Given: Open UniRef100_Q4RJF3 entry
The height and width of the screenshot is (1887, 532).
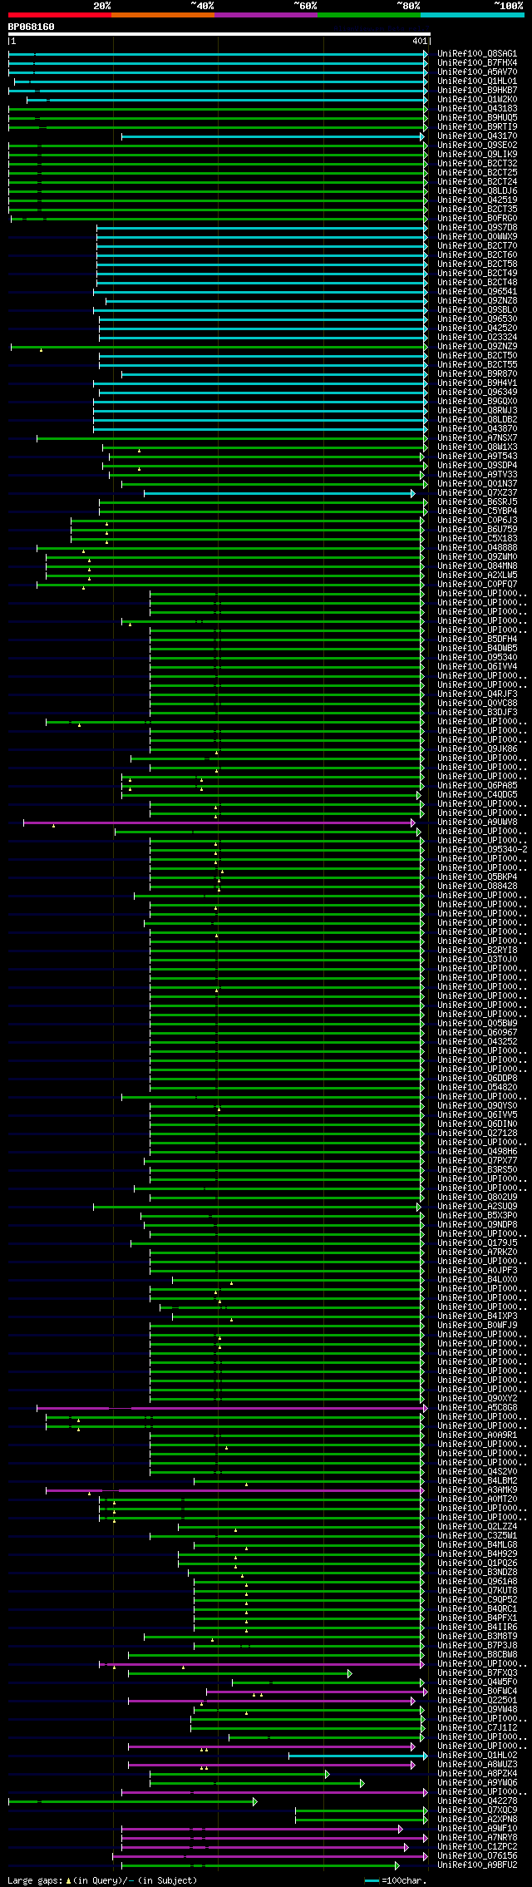Looking at the screenshot, I should 477,694.
